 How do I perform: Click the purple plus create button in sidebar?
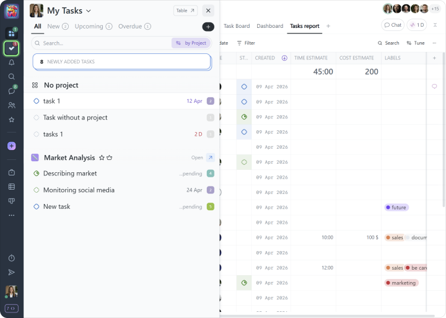click(x=11, y=146)
